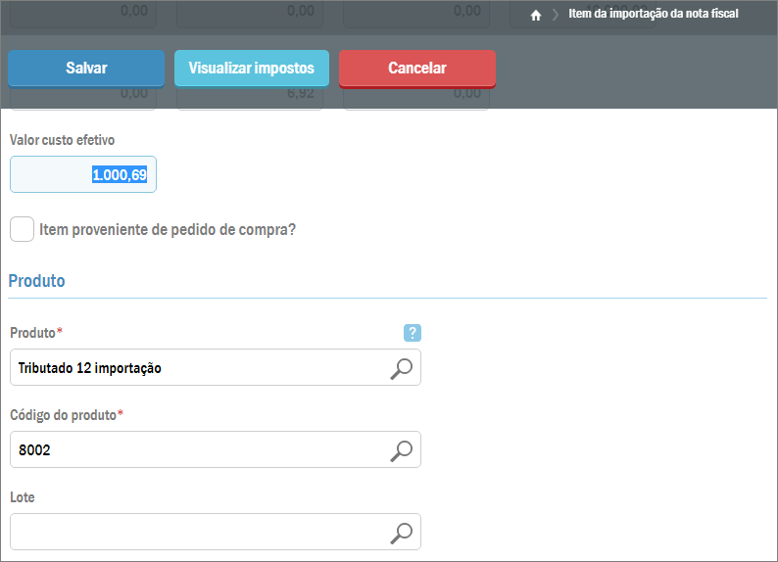Click the Produto section heading
778x562 pixels.
click(x=36, y=281)
